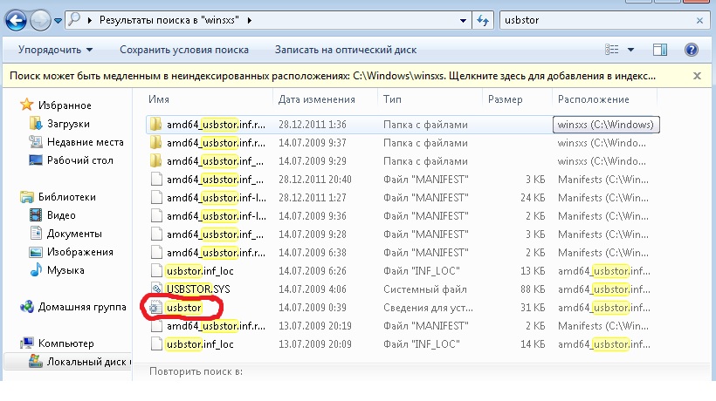
Task: Open the address bar history dropdown
Action: coord(461,19)
